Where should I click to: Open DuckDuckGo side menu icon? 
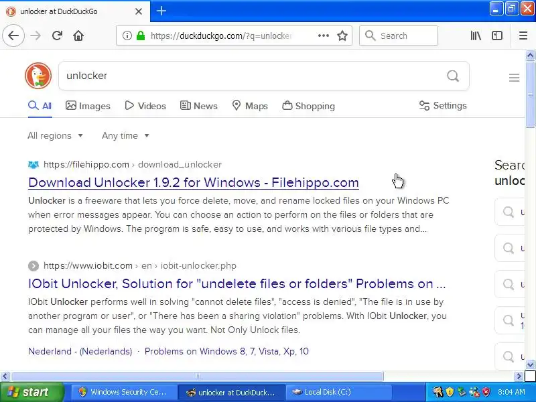click(x=514, y=78)
